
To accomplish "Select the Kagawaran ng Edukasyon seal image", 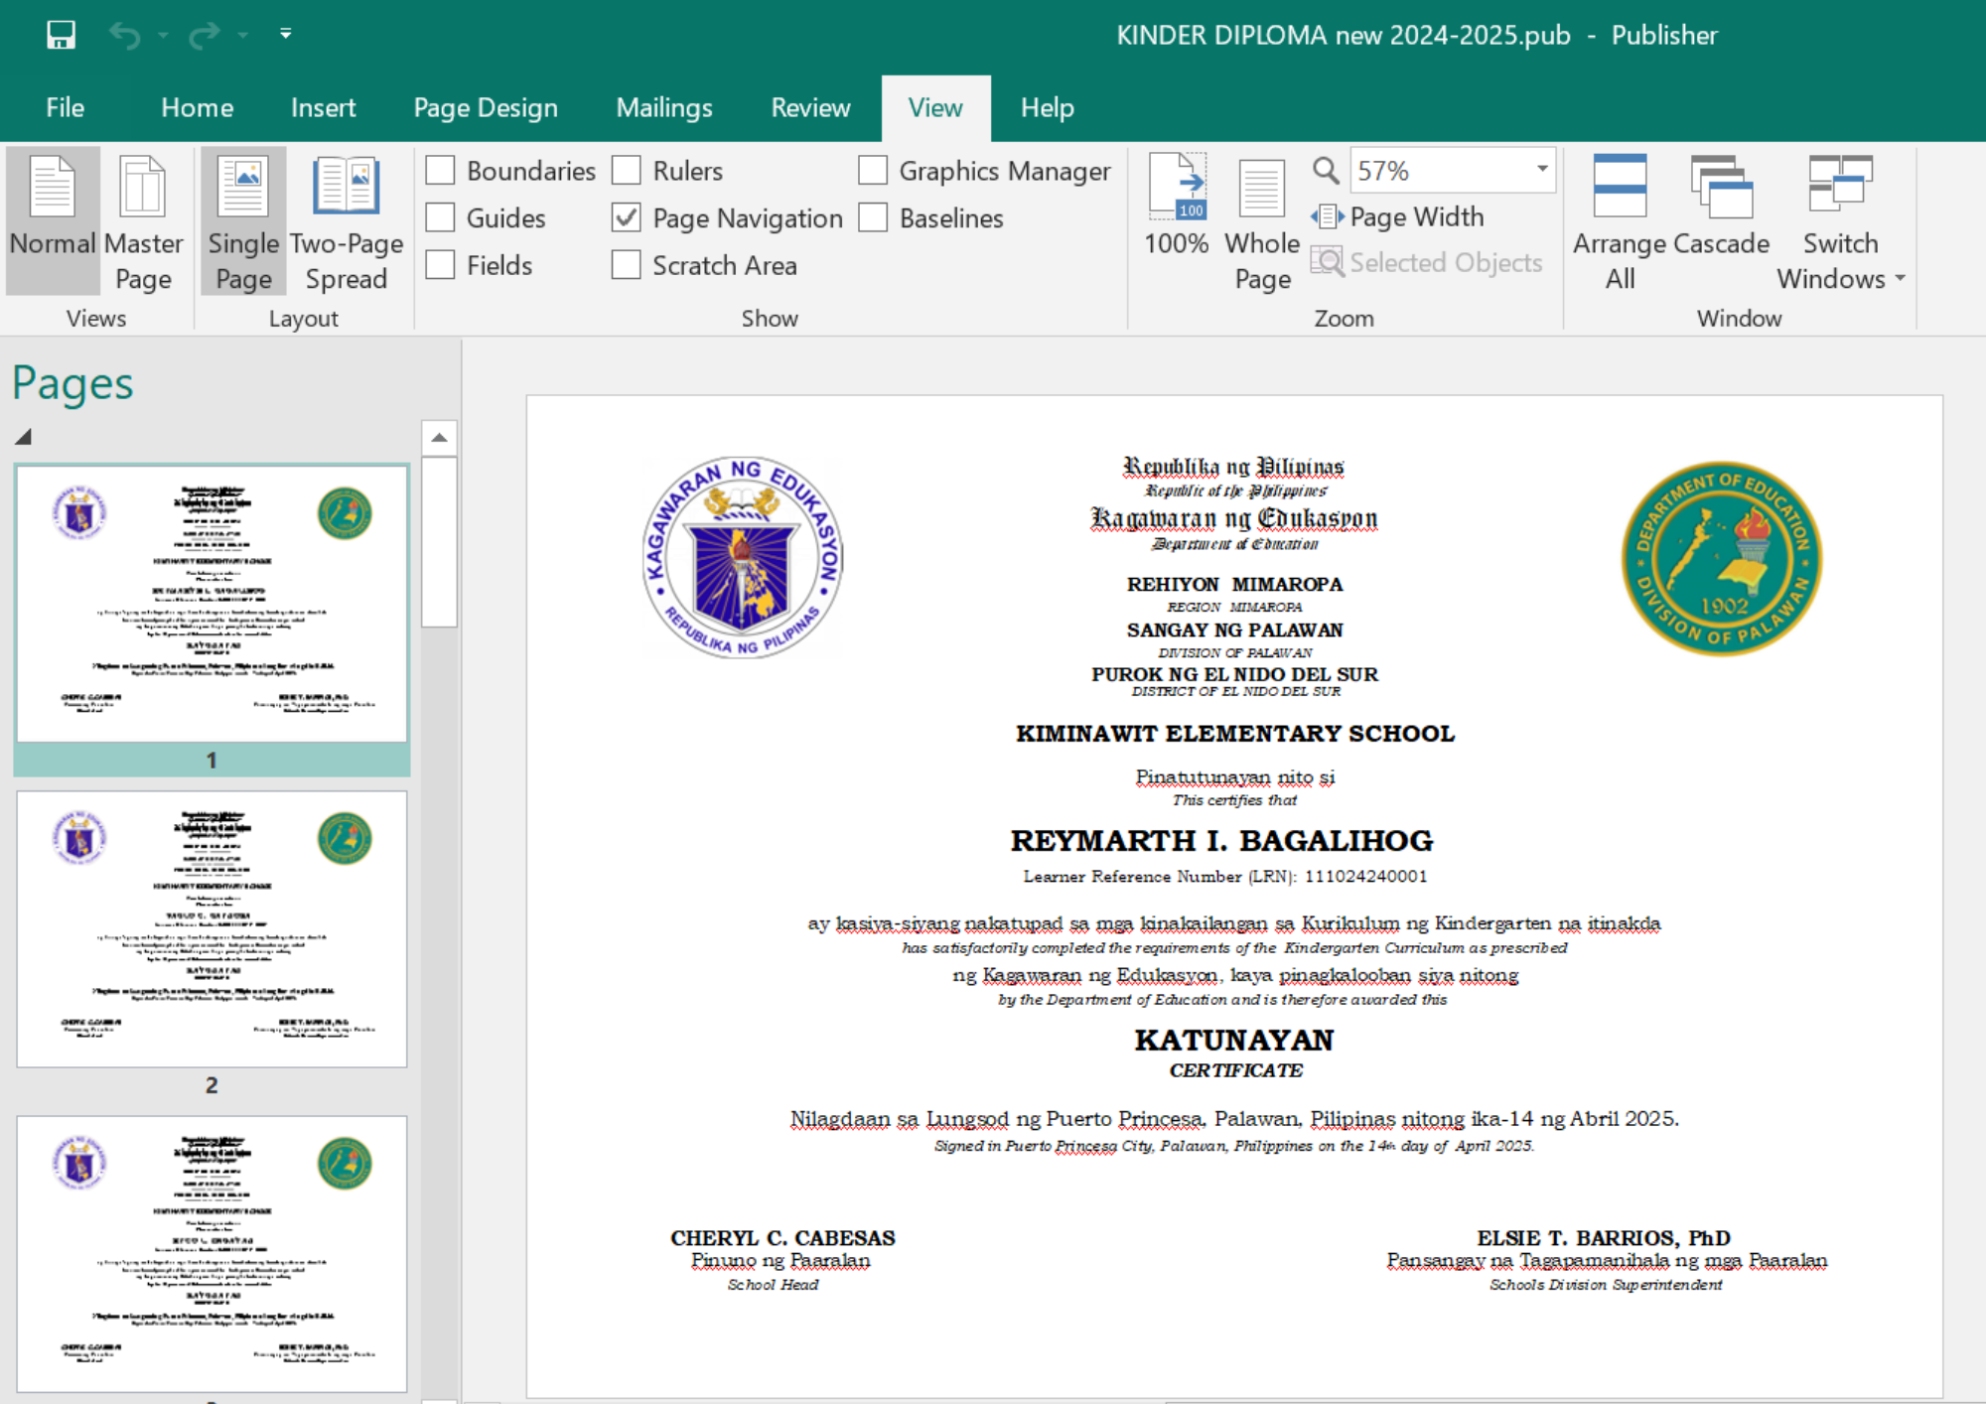I will point(743,557).
